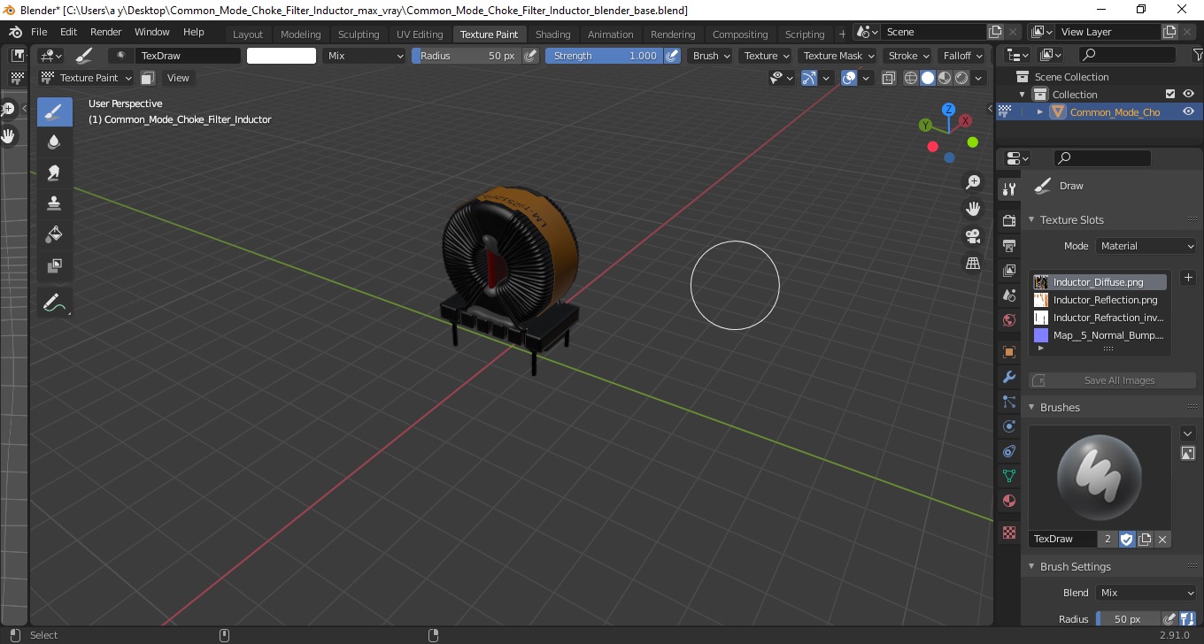Open the Texture Paint mode dropdown
Viewport: 1204px width, 644px height.
[x=88, y=78]
